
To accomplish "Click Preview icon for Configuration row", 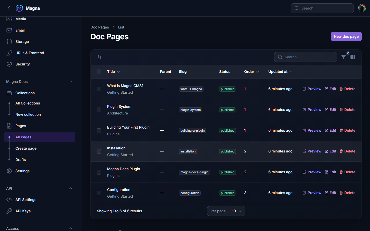I will [304, 193].
